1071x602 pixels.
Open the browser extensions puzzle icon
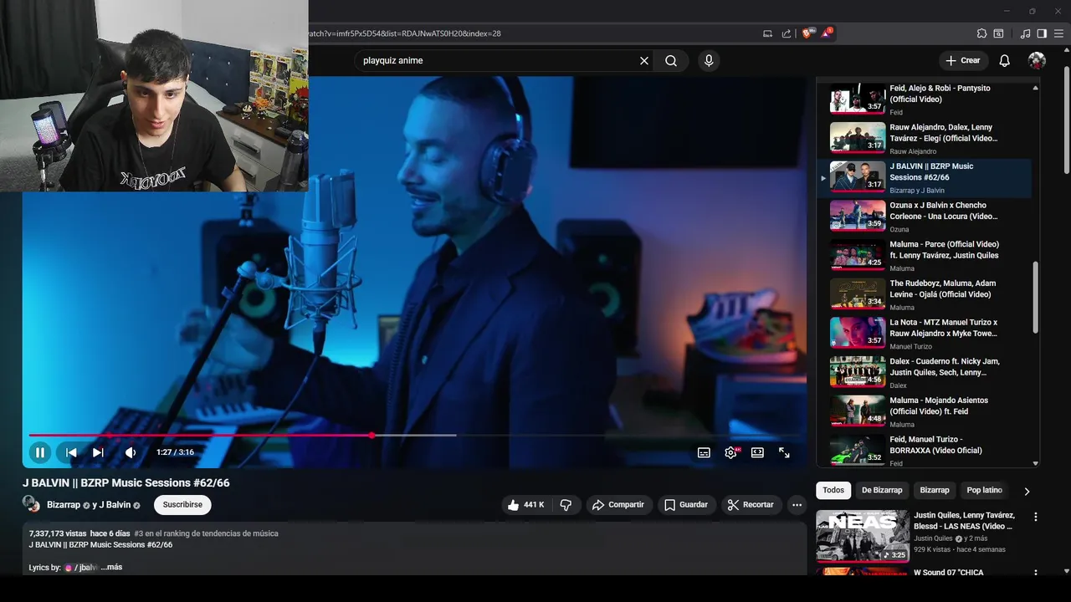[x=981, y=33]
